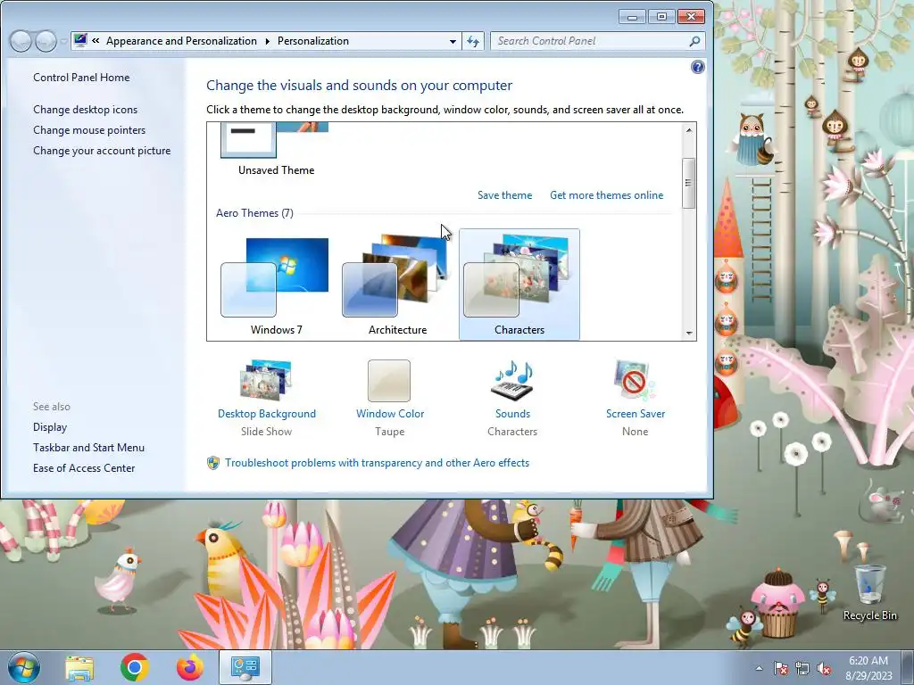Click the Screen Saver text link

pos(636,414)
